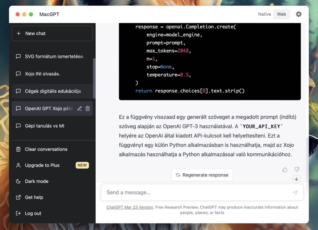Click the logout arrow icon

pos(18,213)
